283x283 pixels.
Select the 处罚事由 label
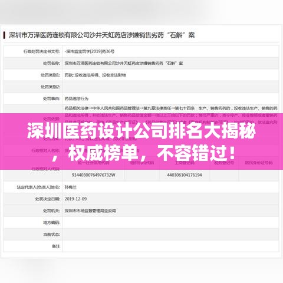click(51, 98)
